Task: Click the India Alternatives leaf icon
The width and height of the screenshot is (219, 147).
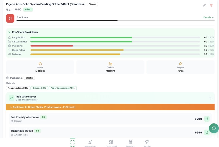Action: point(11,98)
